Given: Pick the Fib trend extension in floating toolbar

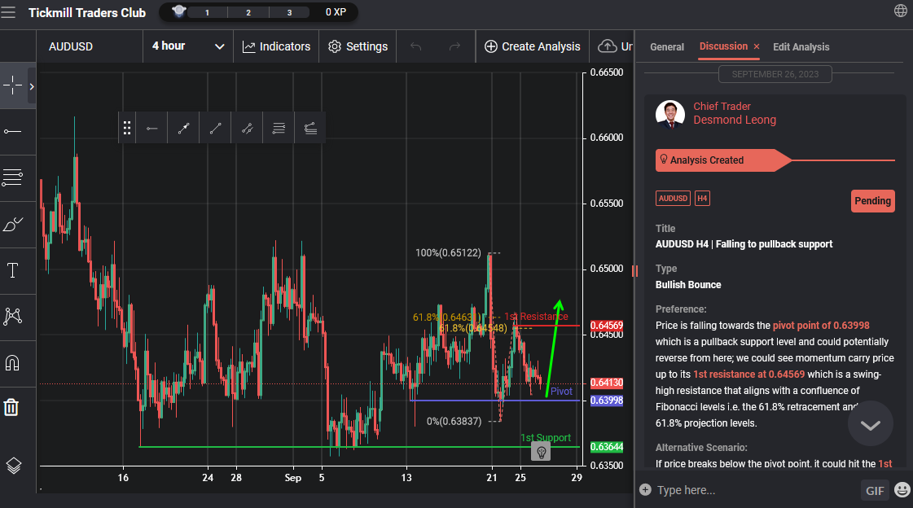Looking at the screenshot, I should (310, 128).
